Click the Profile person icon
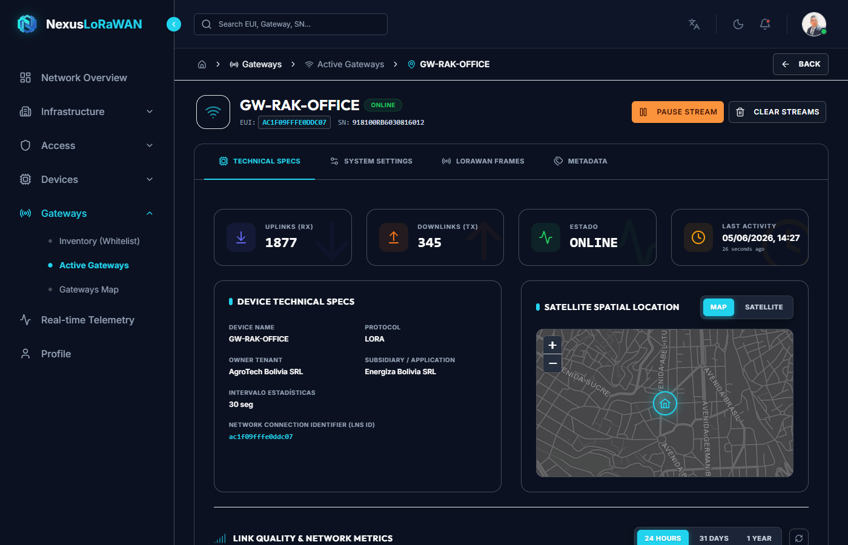 click(x=25, y=354)
